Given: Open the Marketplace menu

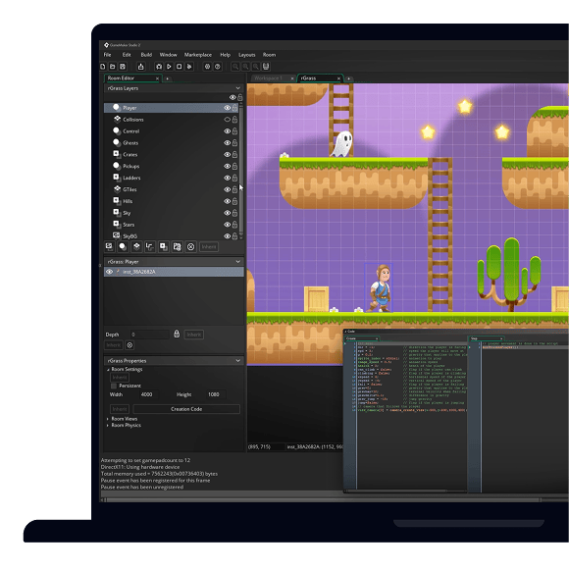Looking at the screenshot, I should click(x=198, y=55).
